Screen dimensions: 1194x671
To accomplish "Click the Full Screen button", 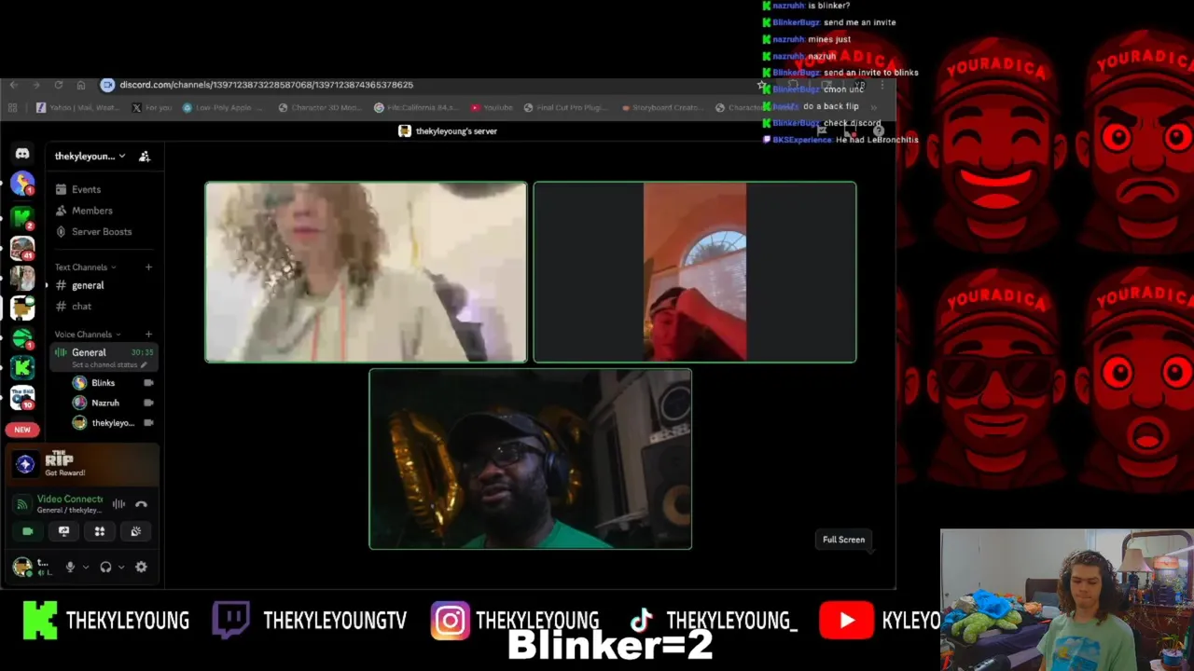I will [x=843, y=540].
